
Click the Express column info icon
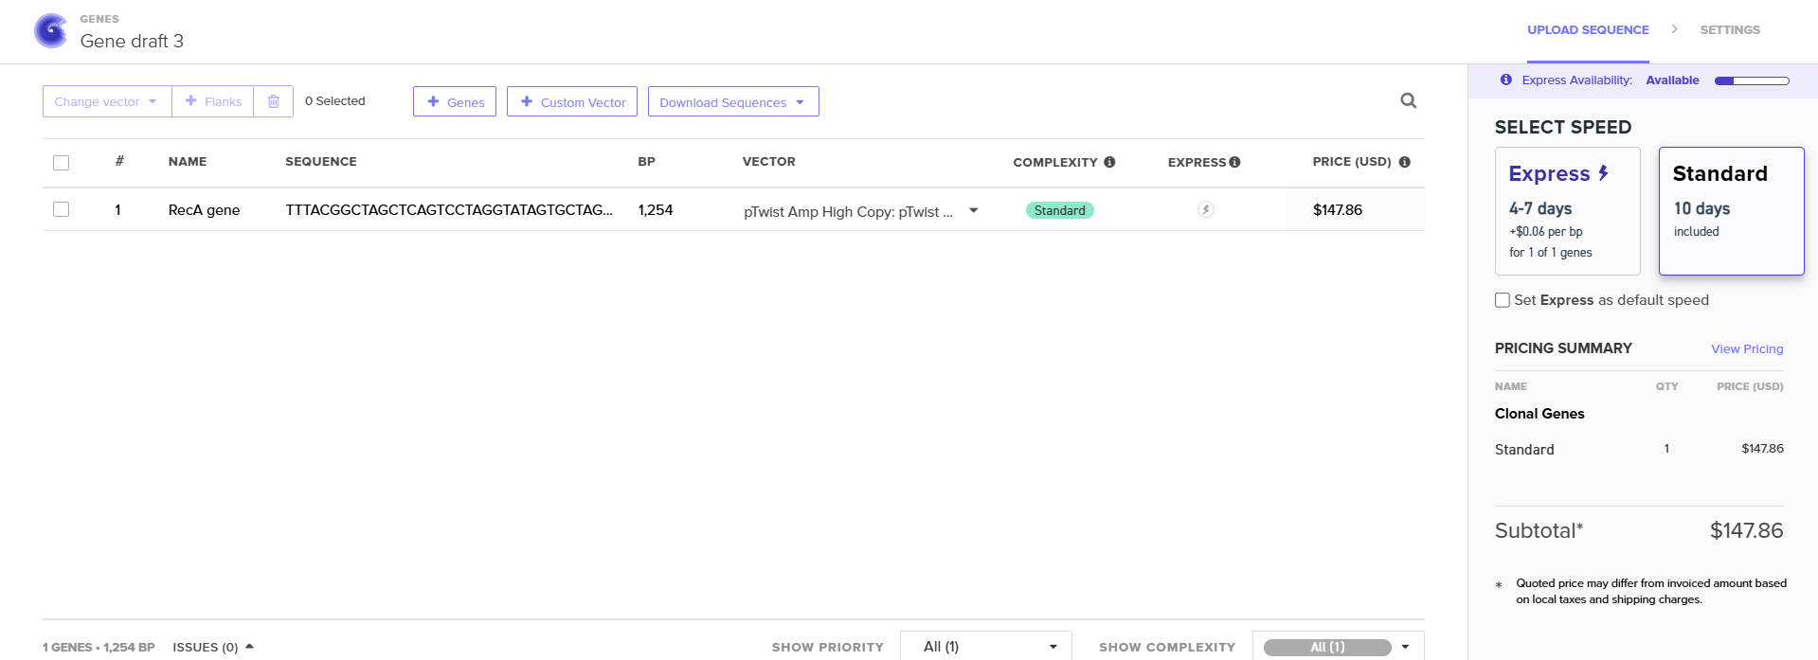1234,162
